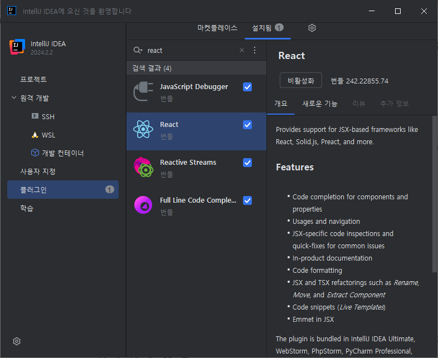Click the JavaScript Debugger plug icon
Image resolution: width=438 pixels, height=358 pixels.
tap(143, 91)
